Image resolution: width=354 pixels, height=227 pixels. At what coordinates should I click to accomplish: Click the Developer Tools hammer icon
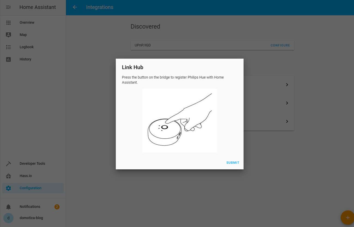8,164
